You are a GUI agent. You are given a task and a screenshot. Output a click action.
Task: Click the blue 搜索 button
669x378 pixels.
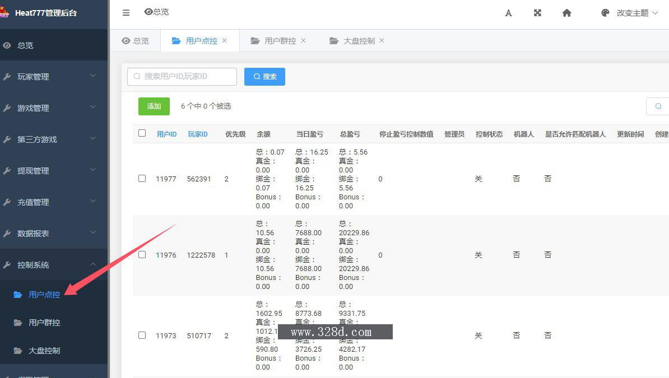coord(264,77)
